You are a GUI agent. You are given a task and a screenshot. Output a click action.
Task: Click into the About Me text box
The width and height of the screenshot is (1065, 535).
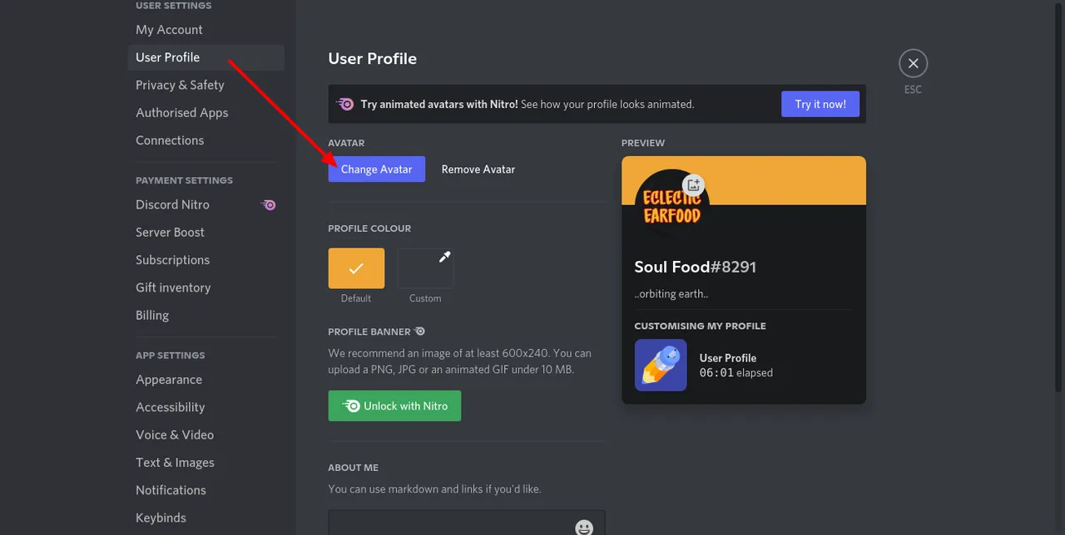pyautogui.click(x=467, y=523)
